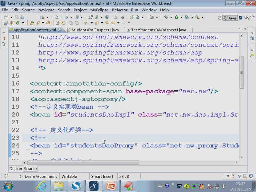Viewport: 256px width, 192px height.
Task: Switch to Design view tab
Action: (16, 169)
